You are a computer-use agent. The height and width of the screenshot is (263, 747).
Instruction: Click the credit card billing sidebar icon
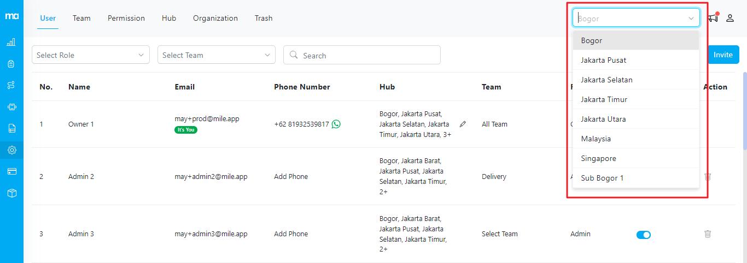pyautogui.click(x=11, y=171)
